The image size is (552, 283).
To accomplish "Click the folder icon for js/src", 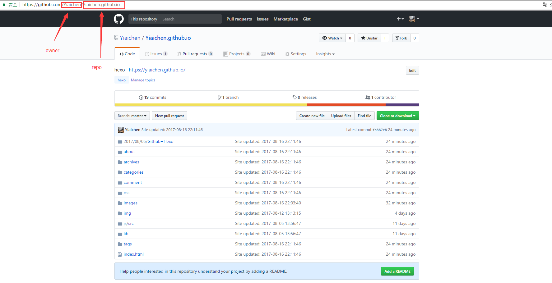I will point(120,224).
